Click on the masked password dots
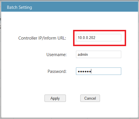Image resolution: width=139 pixels, height=119 pixels. click(x=84, y=71)
